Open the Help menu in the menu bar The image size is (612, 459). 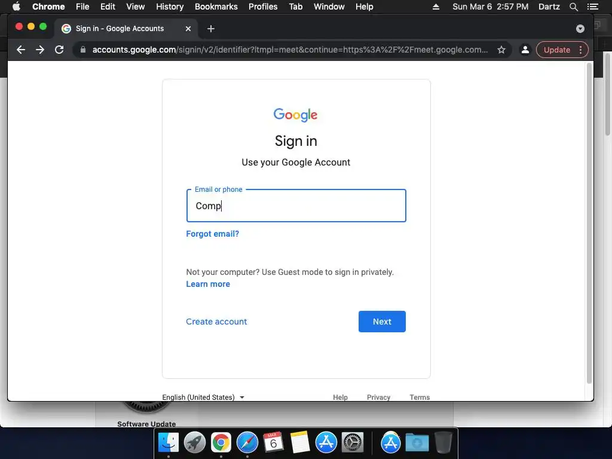click(364, 7)
